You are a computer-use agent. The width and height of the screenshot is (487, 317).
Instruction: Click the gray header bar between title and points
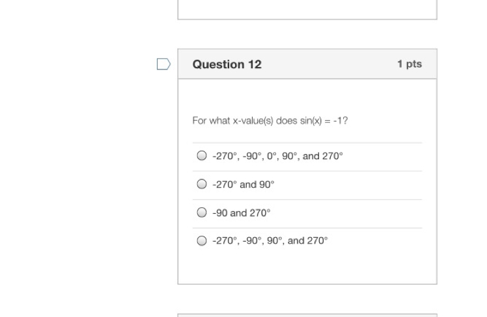point(329,64)
